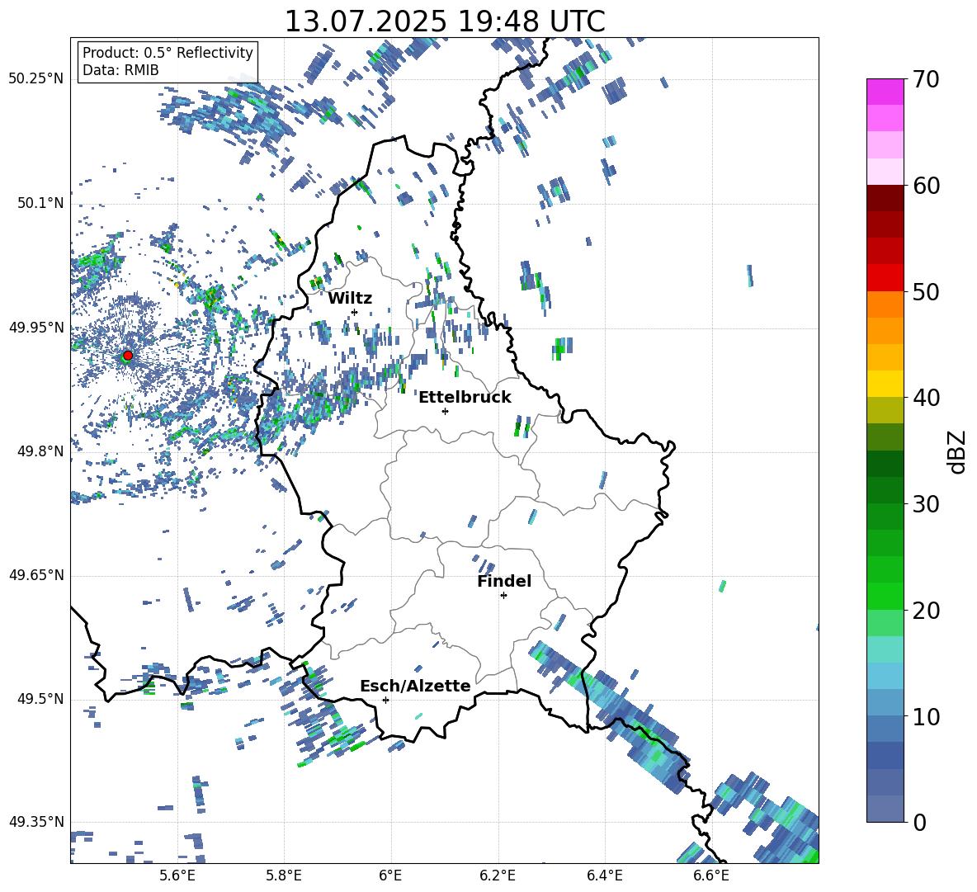Click the 10 label on colorbar

point(925,716)
